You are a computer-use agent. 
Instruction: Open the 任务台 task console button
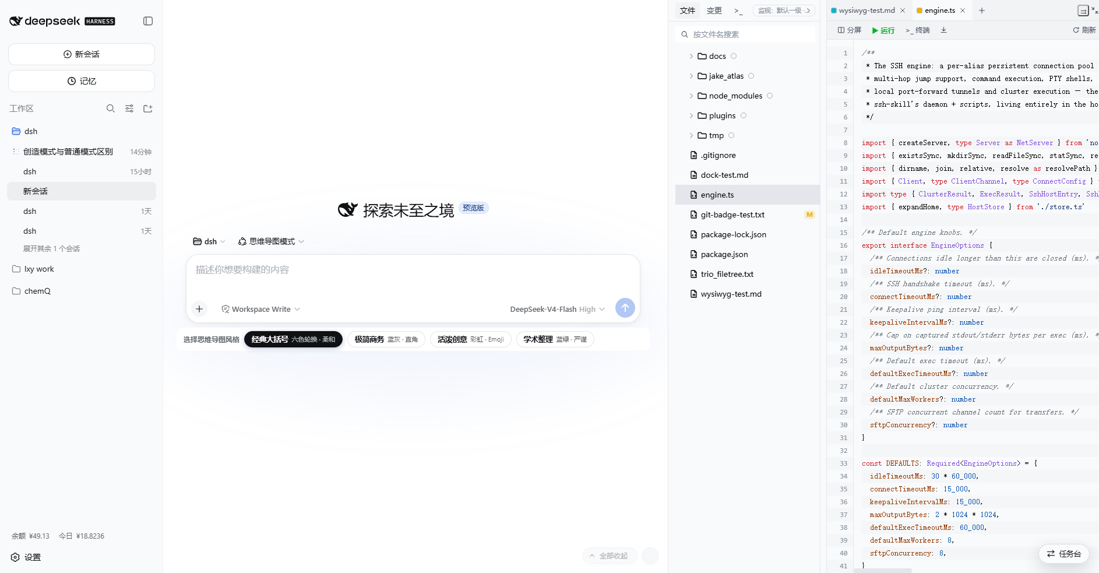click(x=1064, y=554)
